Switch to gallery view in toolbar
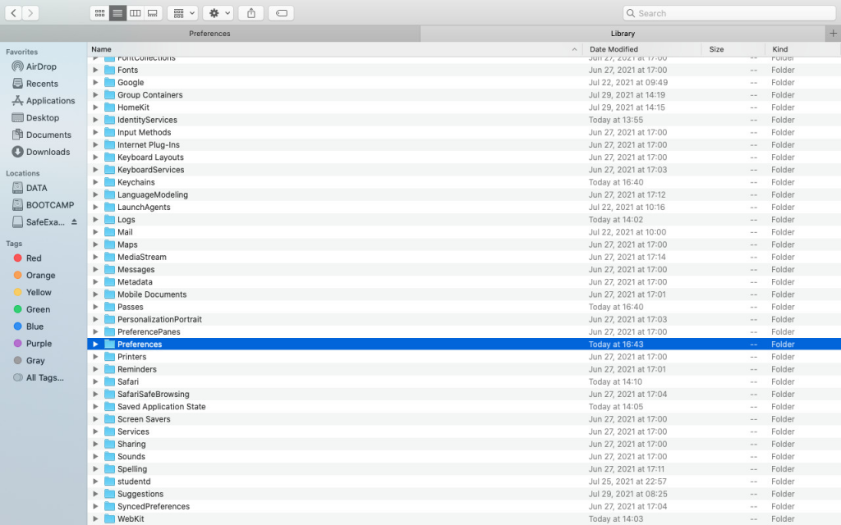The height and width of the screenshot is (525, 841). point(153,13)
